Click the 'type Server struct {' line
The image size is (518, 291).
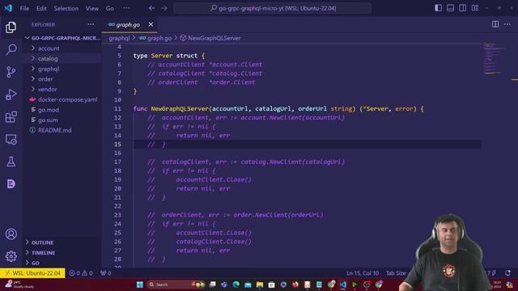point(169,56)
